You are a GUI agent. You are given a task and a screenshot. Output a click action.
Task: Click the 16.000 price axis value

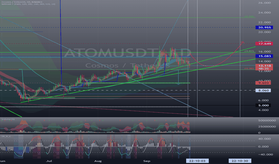click(x=264, y=52)
